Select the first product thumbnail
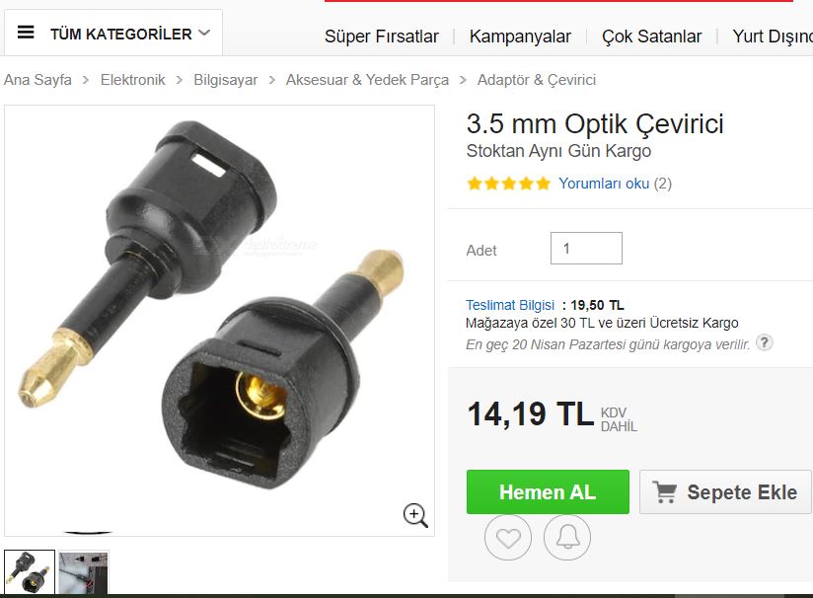The width and height of the screenshot is (813, 598). 30,572
